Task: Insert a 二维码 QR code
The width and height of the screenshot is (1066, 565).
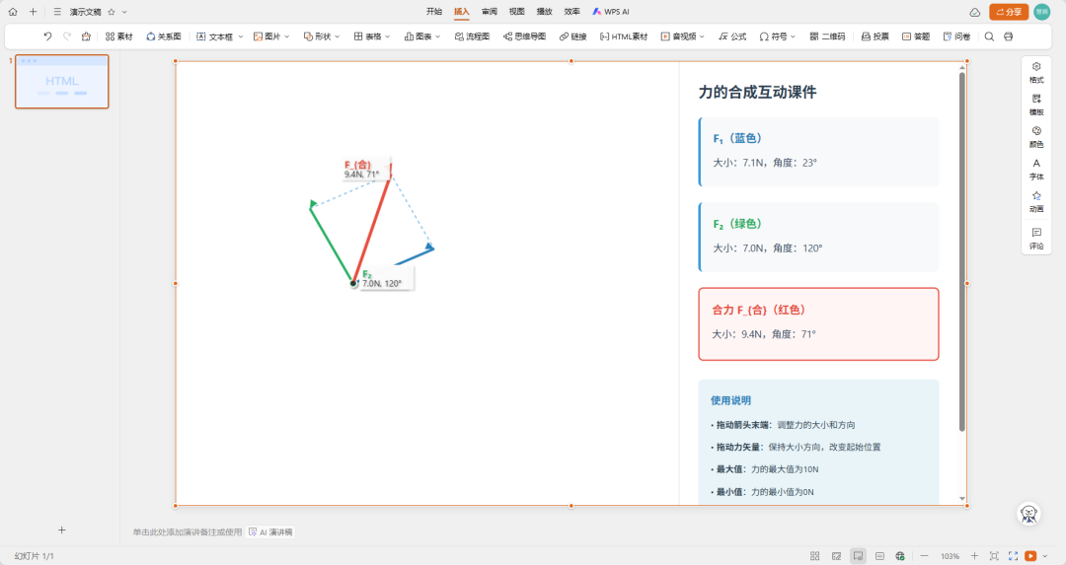Action: 827,36
